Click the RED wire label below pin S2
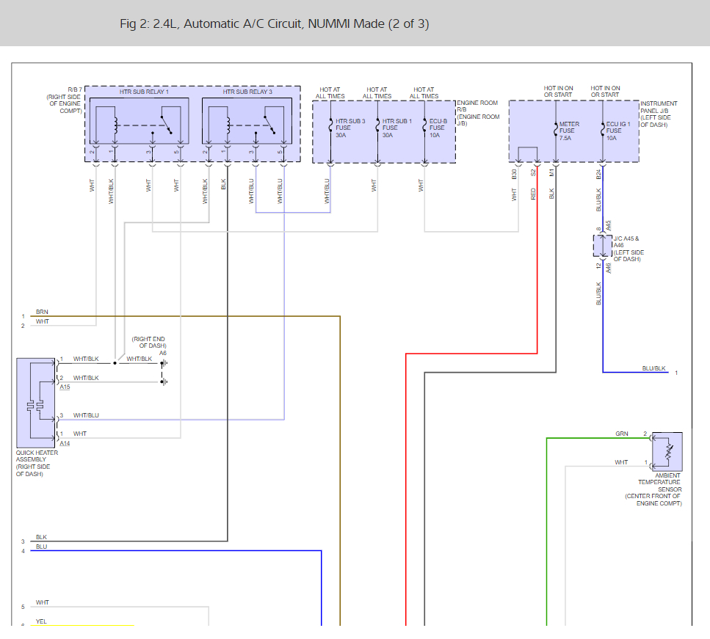710x639 pixels. (533, 194)
